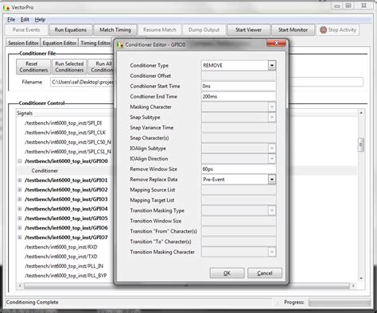Select the SPI_CLK signal row

[x=65, y=133]
